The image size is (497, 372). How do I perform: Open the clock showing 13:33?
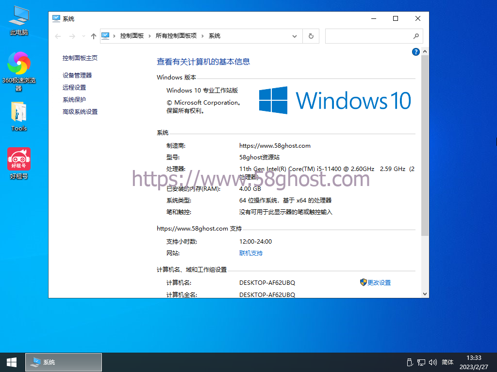pyautogui.click(x=474, y=362)
